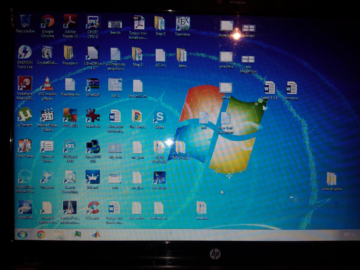Open the Core Temp shortcut
The height and width of the screenshot is (270, 360).
tap(25, 146)
